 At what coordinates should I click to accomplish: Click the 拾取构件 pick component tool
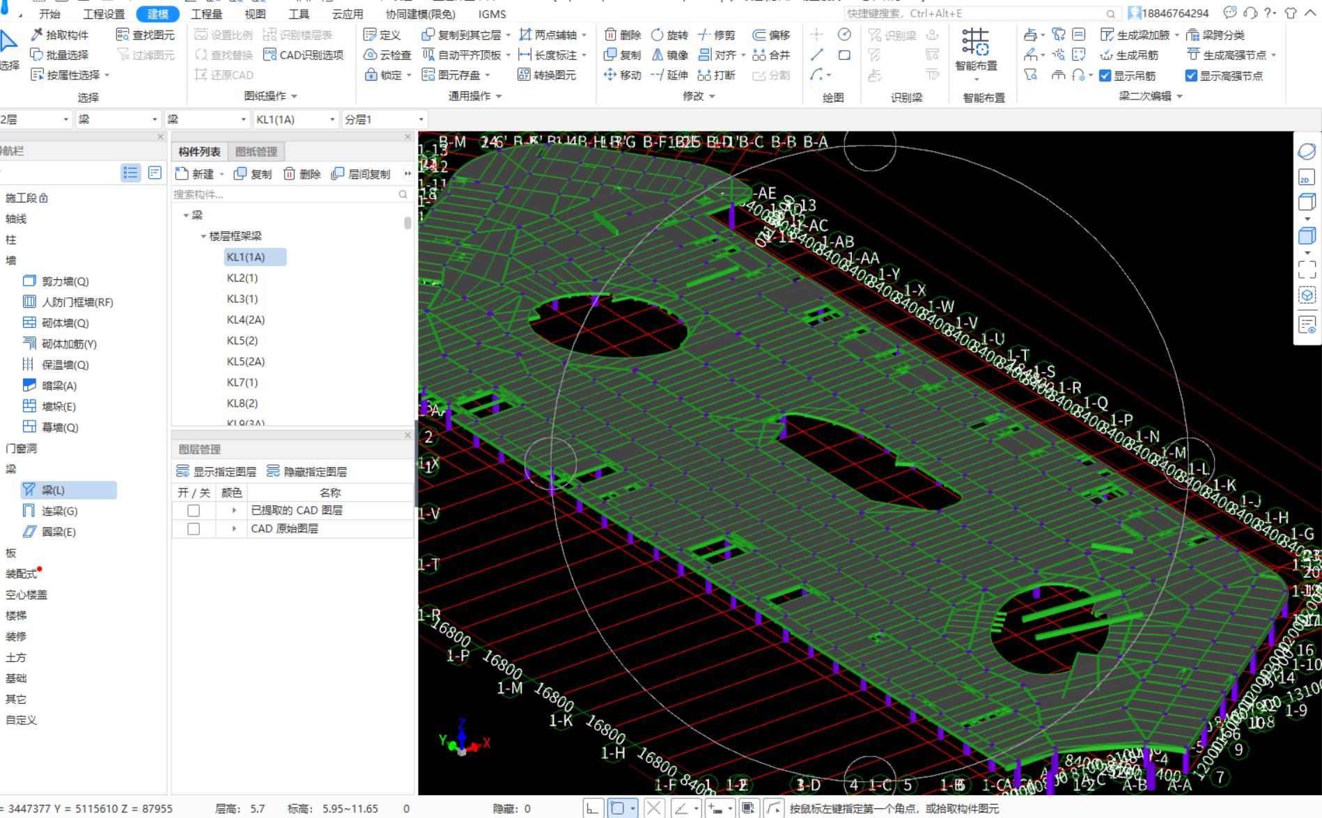click(x=60, y=35)
